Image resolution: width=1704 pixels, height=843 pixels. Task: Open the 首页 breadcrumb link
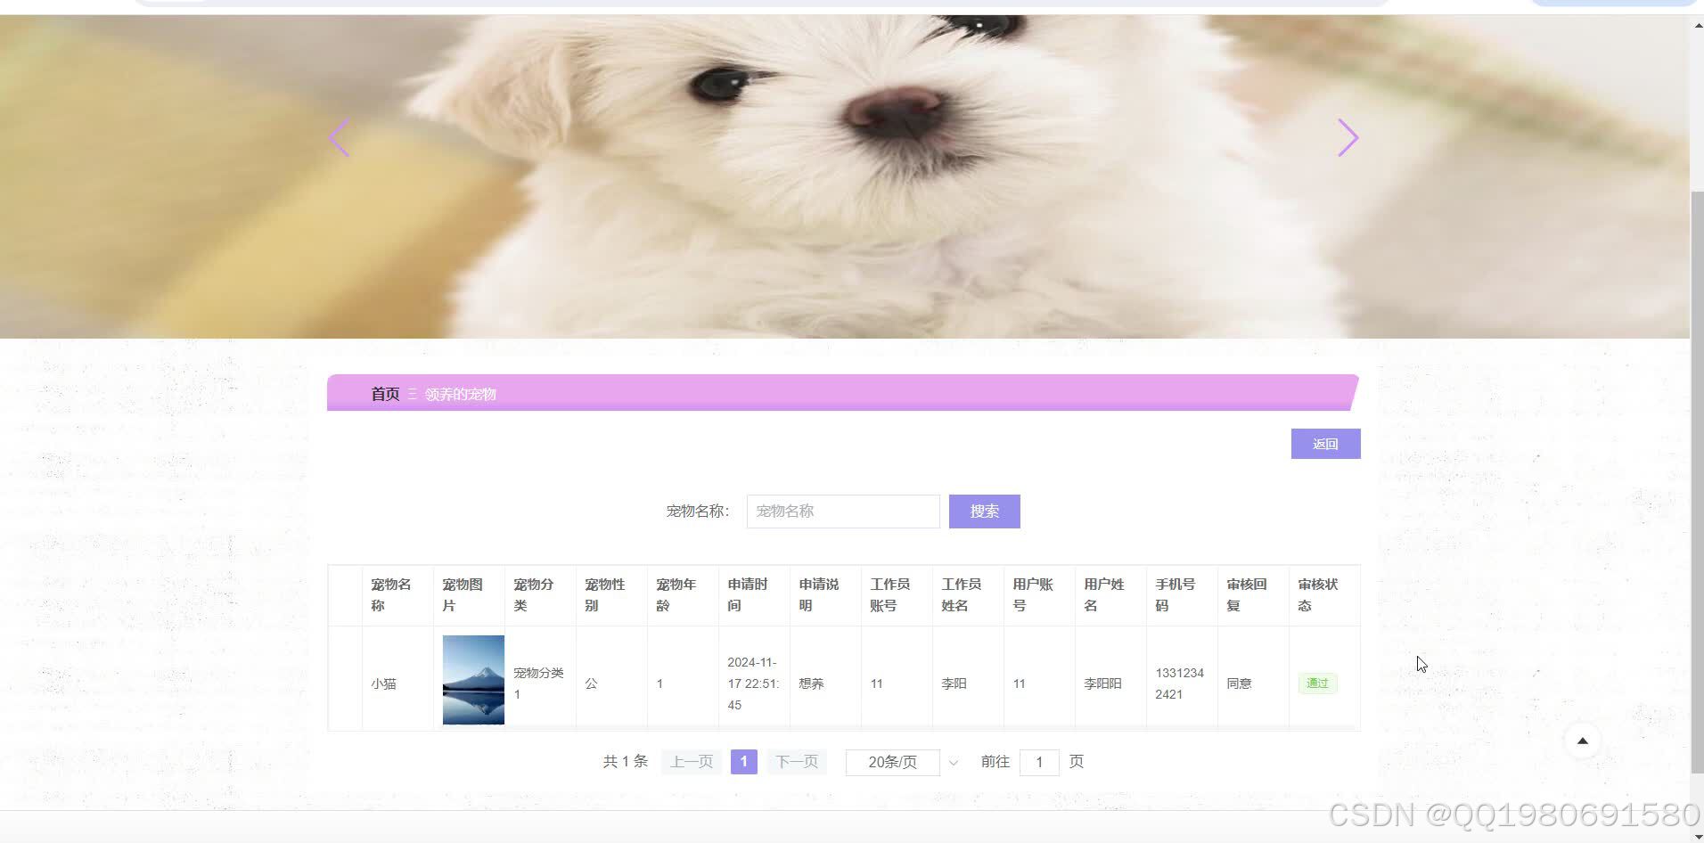tap(385, 393)
